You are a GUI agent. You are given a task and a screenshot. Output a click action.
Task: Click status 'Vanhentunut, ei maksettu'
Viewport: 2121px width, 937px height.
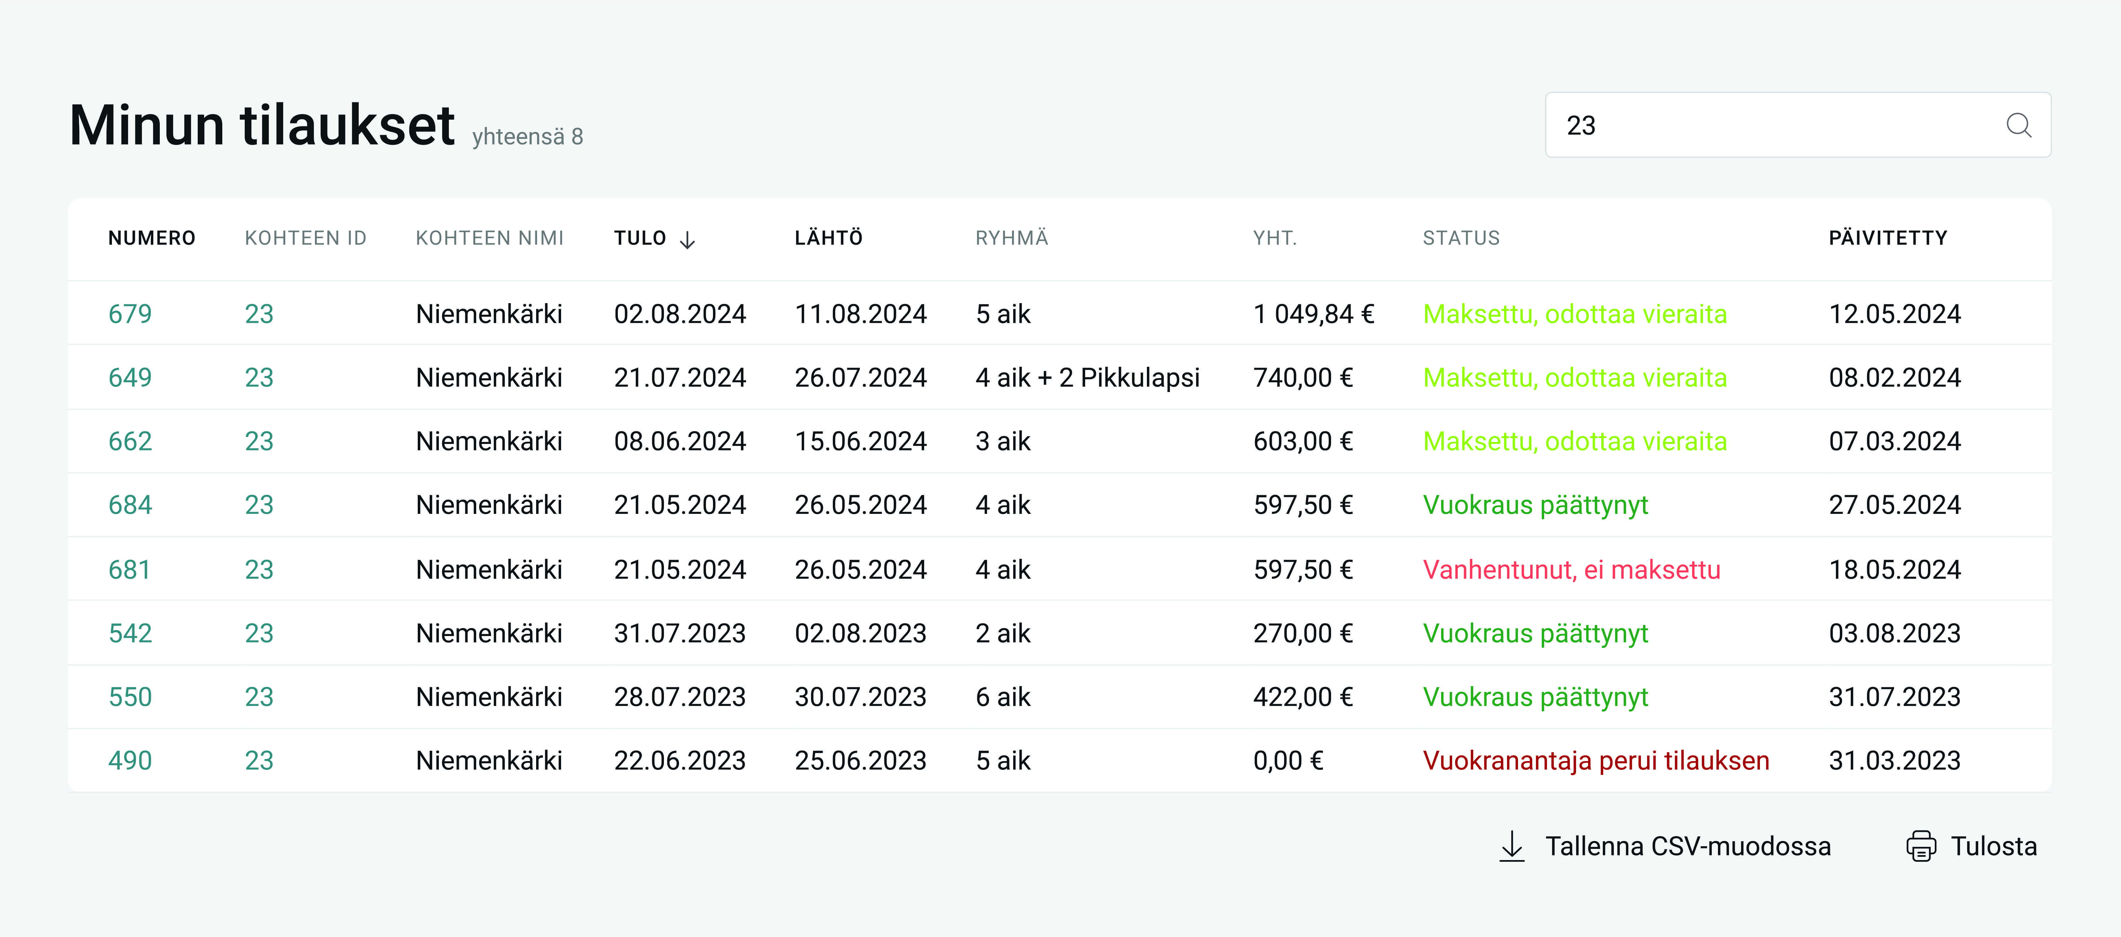point(1572,569)
